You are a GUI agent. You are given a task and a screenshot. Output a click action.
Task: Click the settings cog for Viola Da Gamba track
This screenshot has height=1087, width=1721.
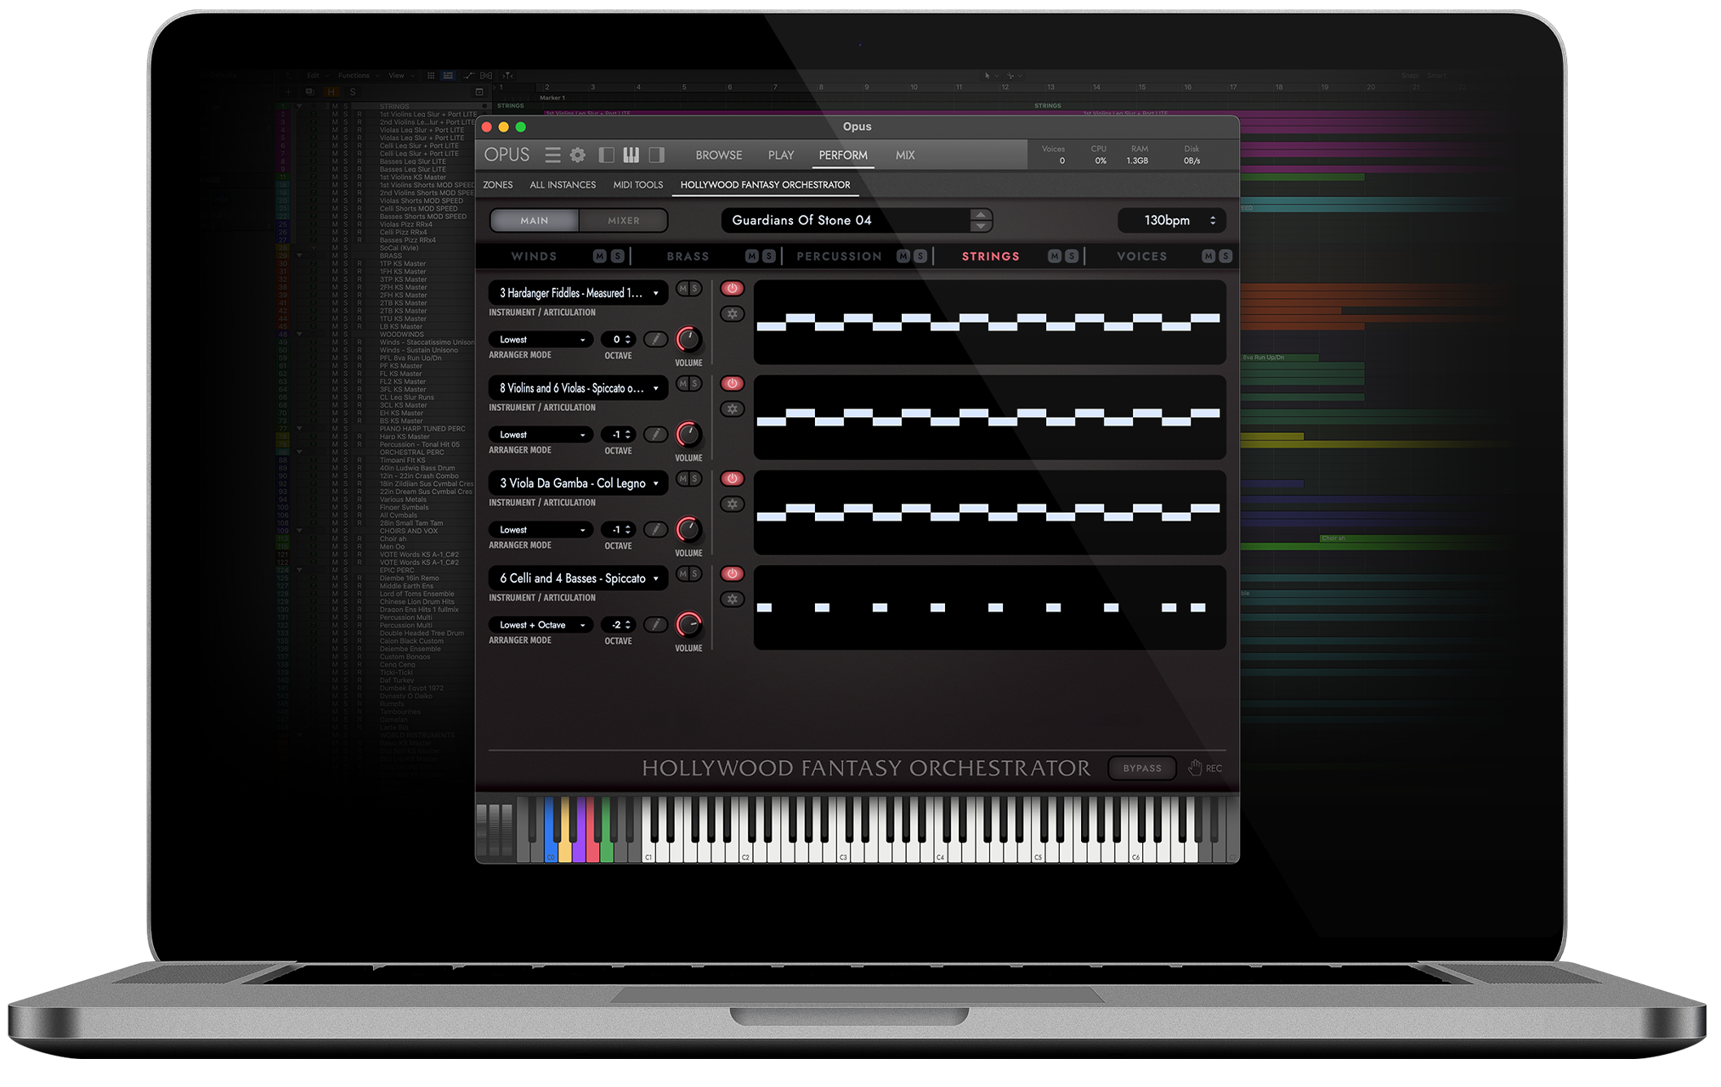732,504
